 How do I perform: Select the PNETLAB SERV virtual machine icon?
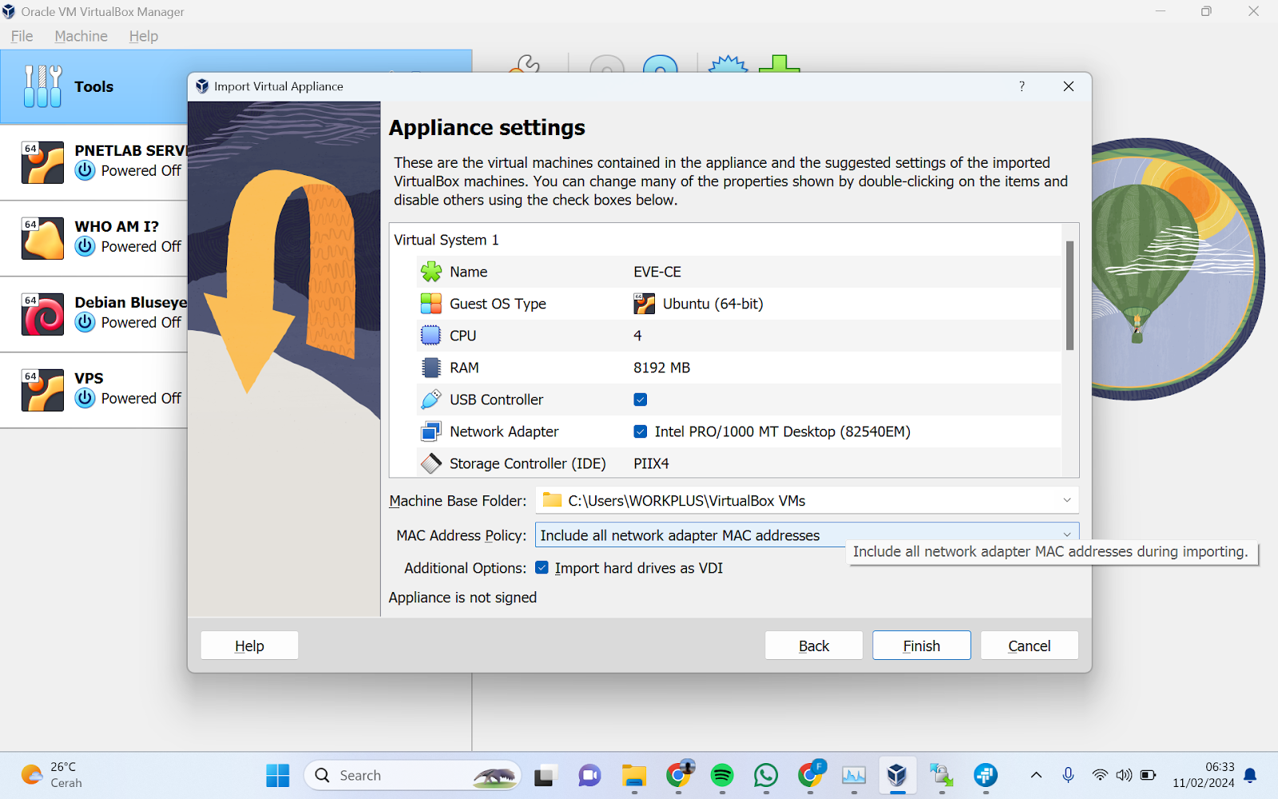tap(42, 162)
